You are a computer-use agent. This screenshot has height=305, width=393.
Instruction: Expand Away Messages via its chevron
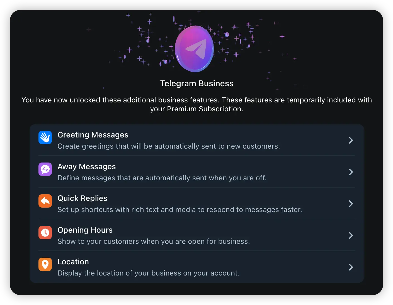point(351,172)
